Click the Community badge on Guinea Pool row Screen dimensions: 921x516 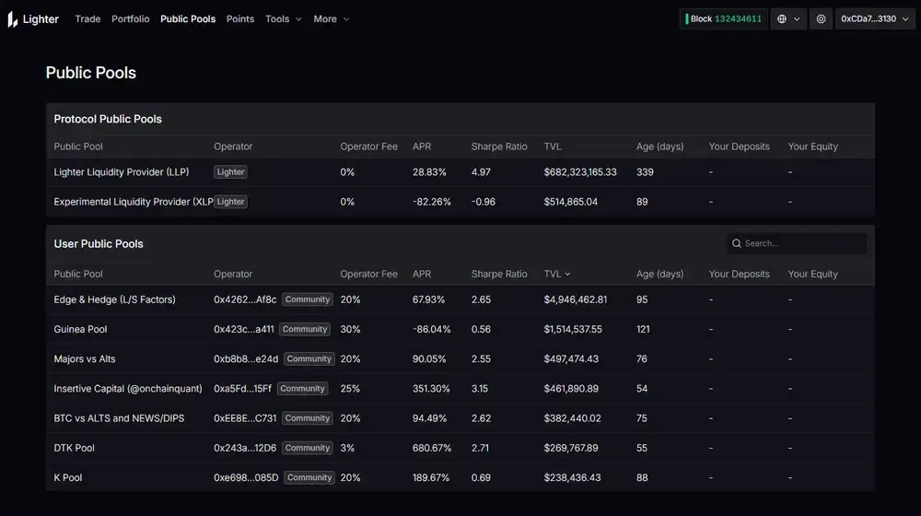[305, 330]
